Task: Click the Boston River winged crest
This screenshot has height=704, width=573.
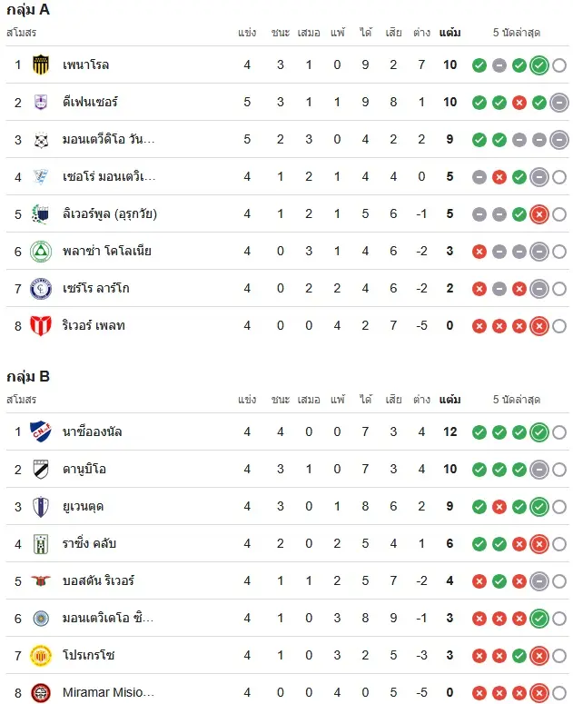Action: (41, 581)
